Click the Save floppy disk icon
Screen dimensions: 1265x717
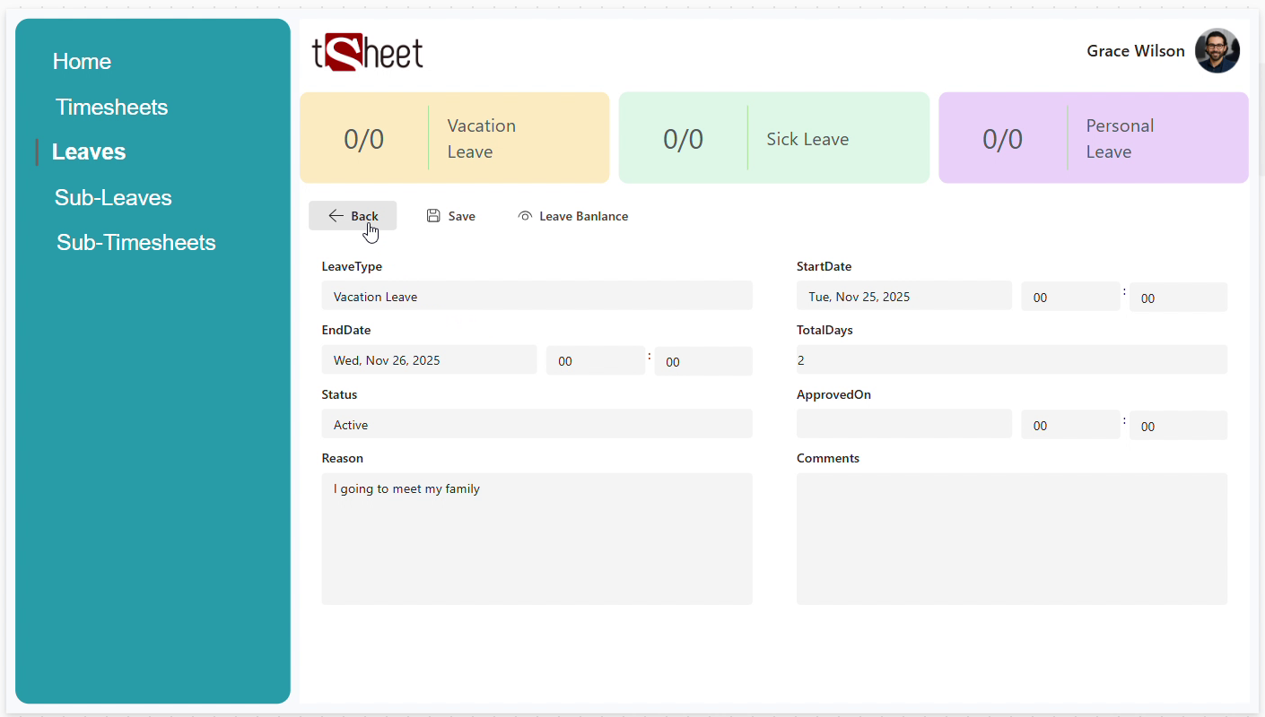point(433,216)
